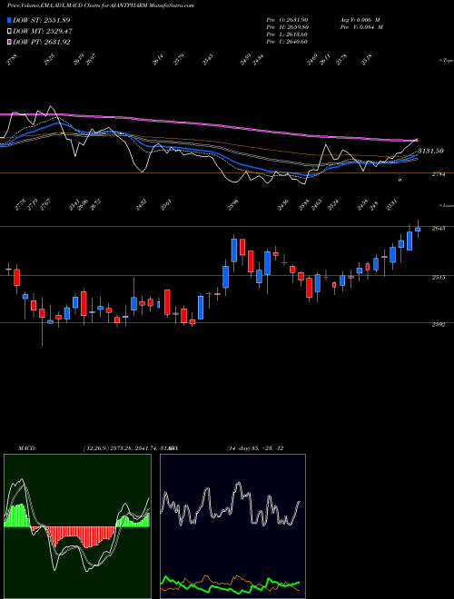Click the 2784 level label on EMA chart
This screenshot has width=454, height=599.
(x=439, y=174)
